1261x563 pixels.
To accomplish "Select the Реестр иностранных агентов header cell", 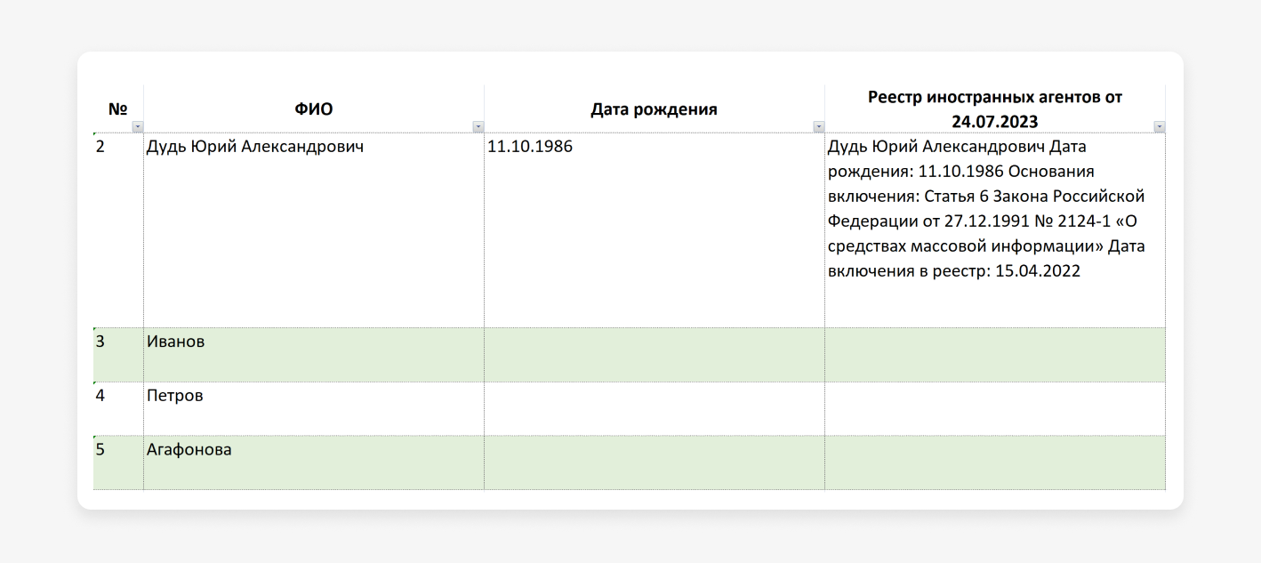I will coord(994,109).
